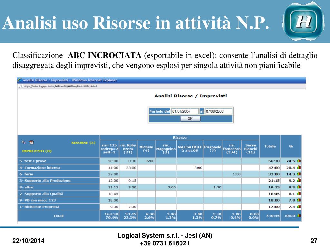Viewport: 330px width, 247px height.
Task: Click the 50:00 cell in test e prove row
Action: (x=109, y=161)
